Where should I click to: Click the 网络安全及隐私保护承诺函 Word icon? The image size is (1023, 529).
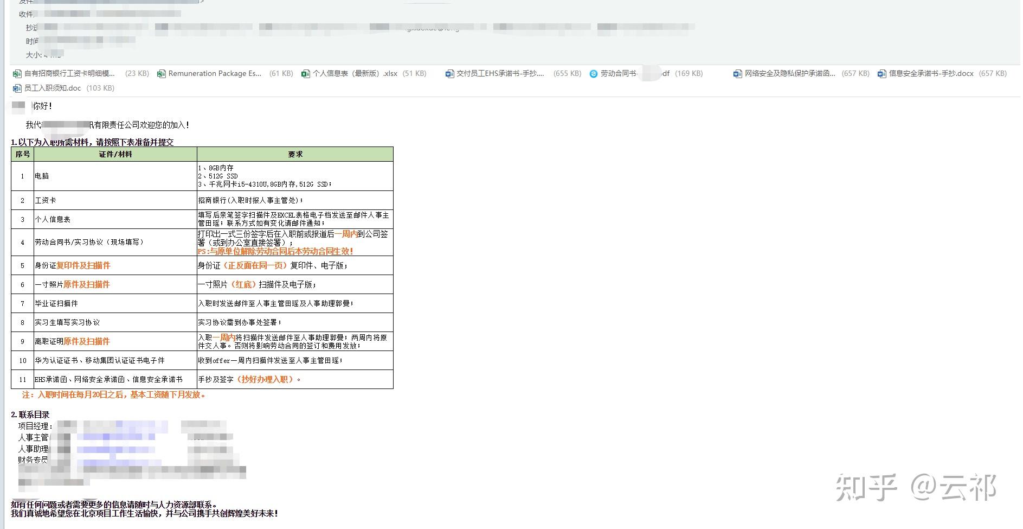[737, 74]
